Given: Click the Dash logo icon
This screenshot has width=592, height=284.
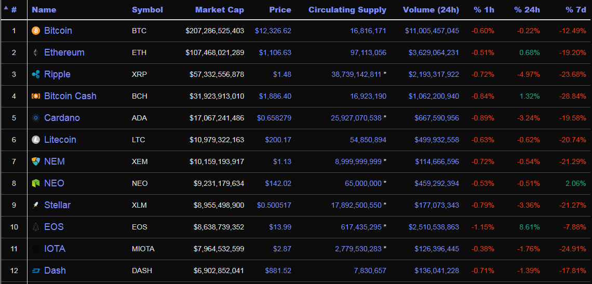Looking at the screenshot, I should (x=36, y=271).
